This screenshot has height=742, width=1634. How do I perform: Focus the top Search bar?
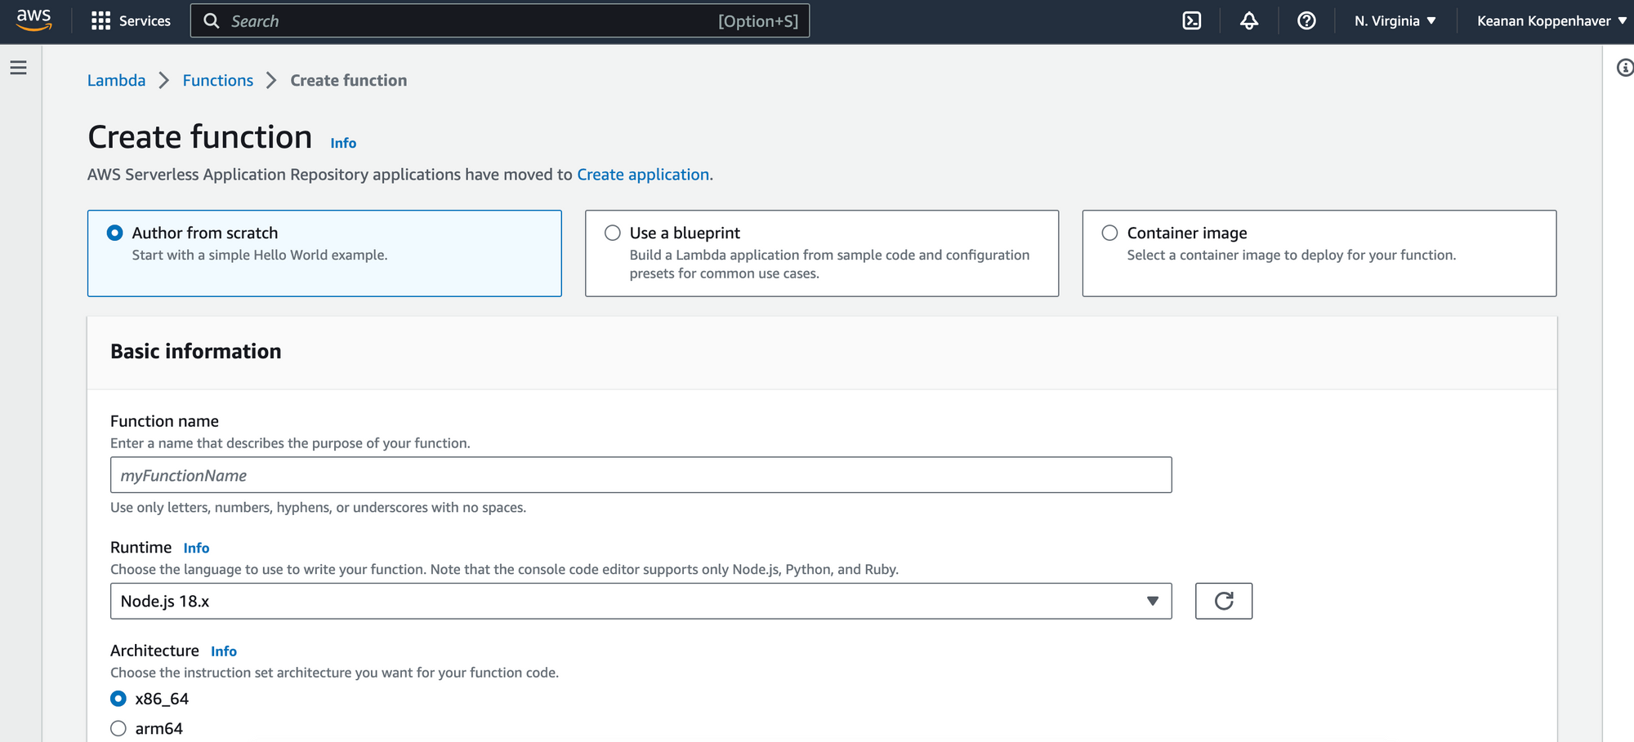pos(500,21)
